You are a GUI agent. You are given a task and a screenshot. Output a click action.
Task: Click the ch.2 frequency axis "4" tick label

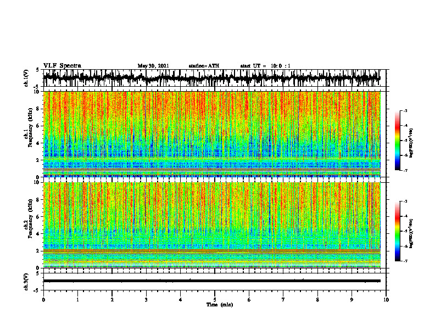click(x=38, y=234)
